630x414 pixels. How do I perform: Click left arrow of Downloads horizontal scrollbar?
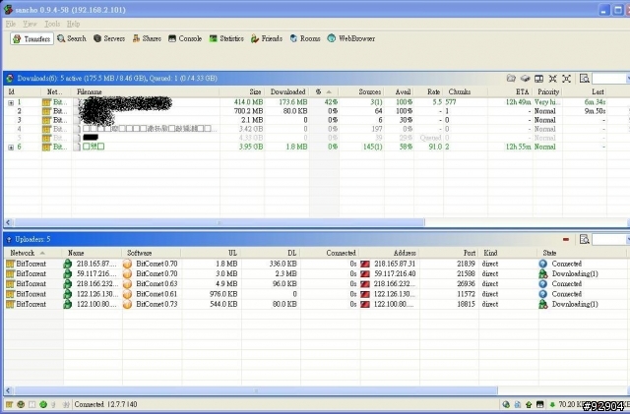[9, 222]
